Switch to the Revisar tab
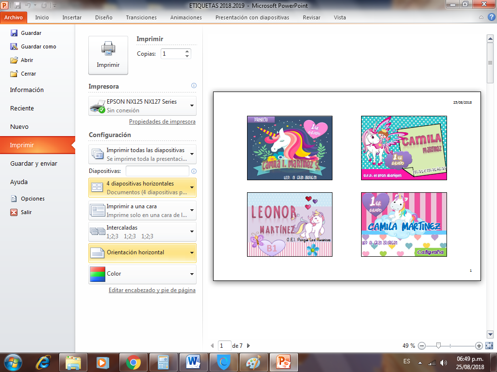The width and height of the screenshot is (497, 372). pyautogui.click(x=311, y=17)
